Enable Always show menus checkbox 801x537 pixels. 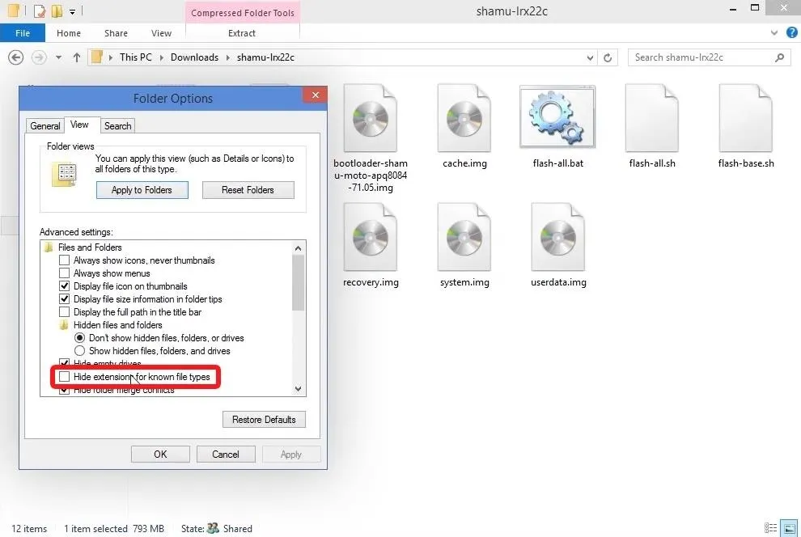pyautogui.click(x=65, y=273)
